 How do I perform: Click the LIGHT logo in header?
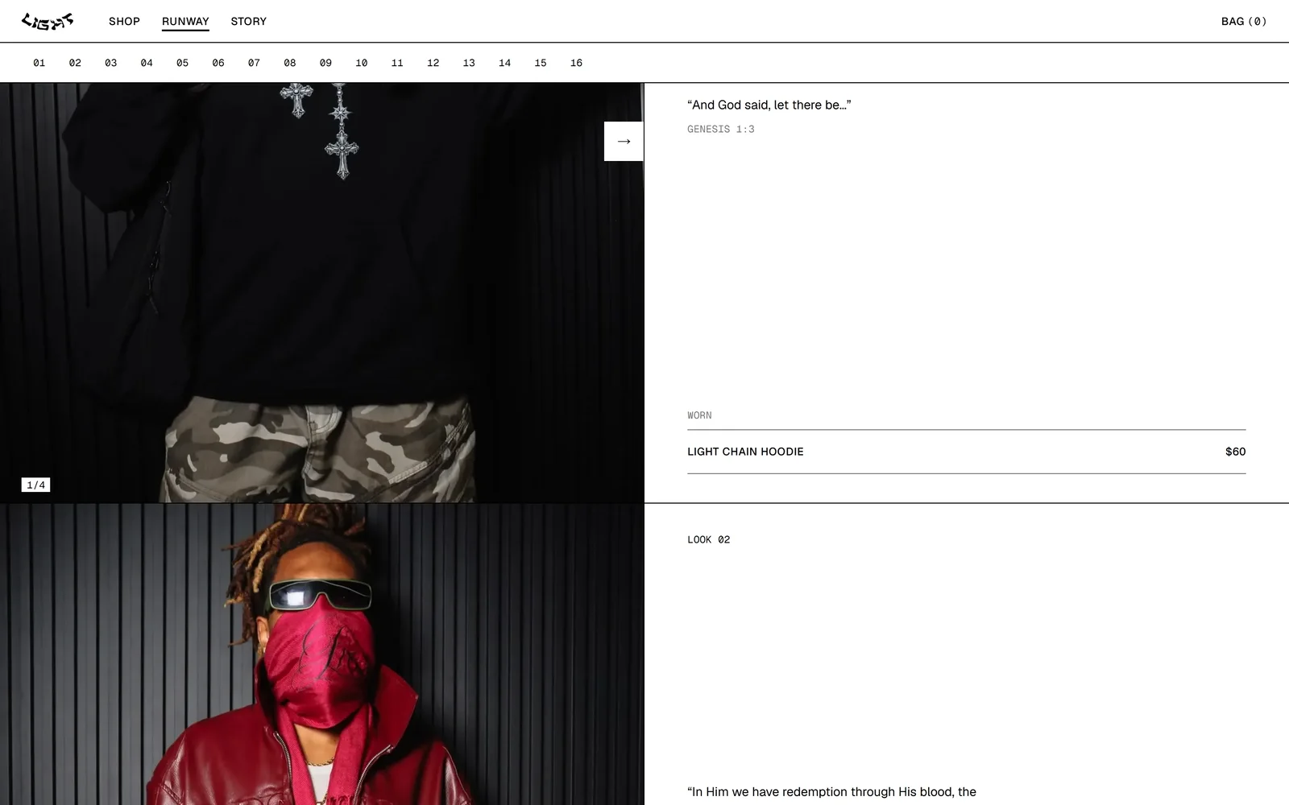[x=48, y=21]
